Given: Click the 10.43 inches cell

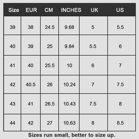Looking at the screenshot, I should pos(69,104).
